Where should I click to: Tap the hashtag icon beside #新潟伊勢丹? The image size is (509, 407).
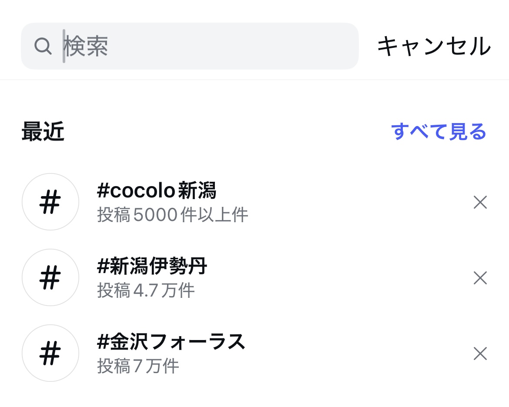tap(50, 277)
